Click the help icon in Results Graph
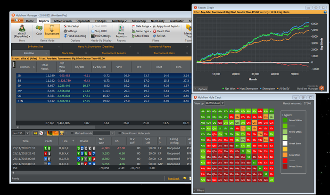Screen dimensions: 330x195 (x=325, y=12)
